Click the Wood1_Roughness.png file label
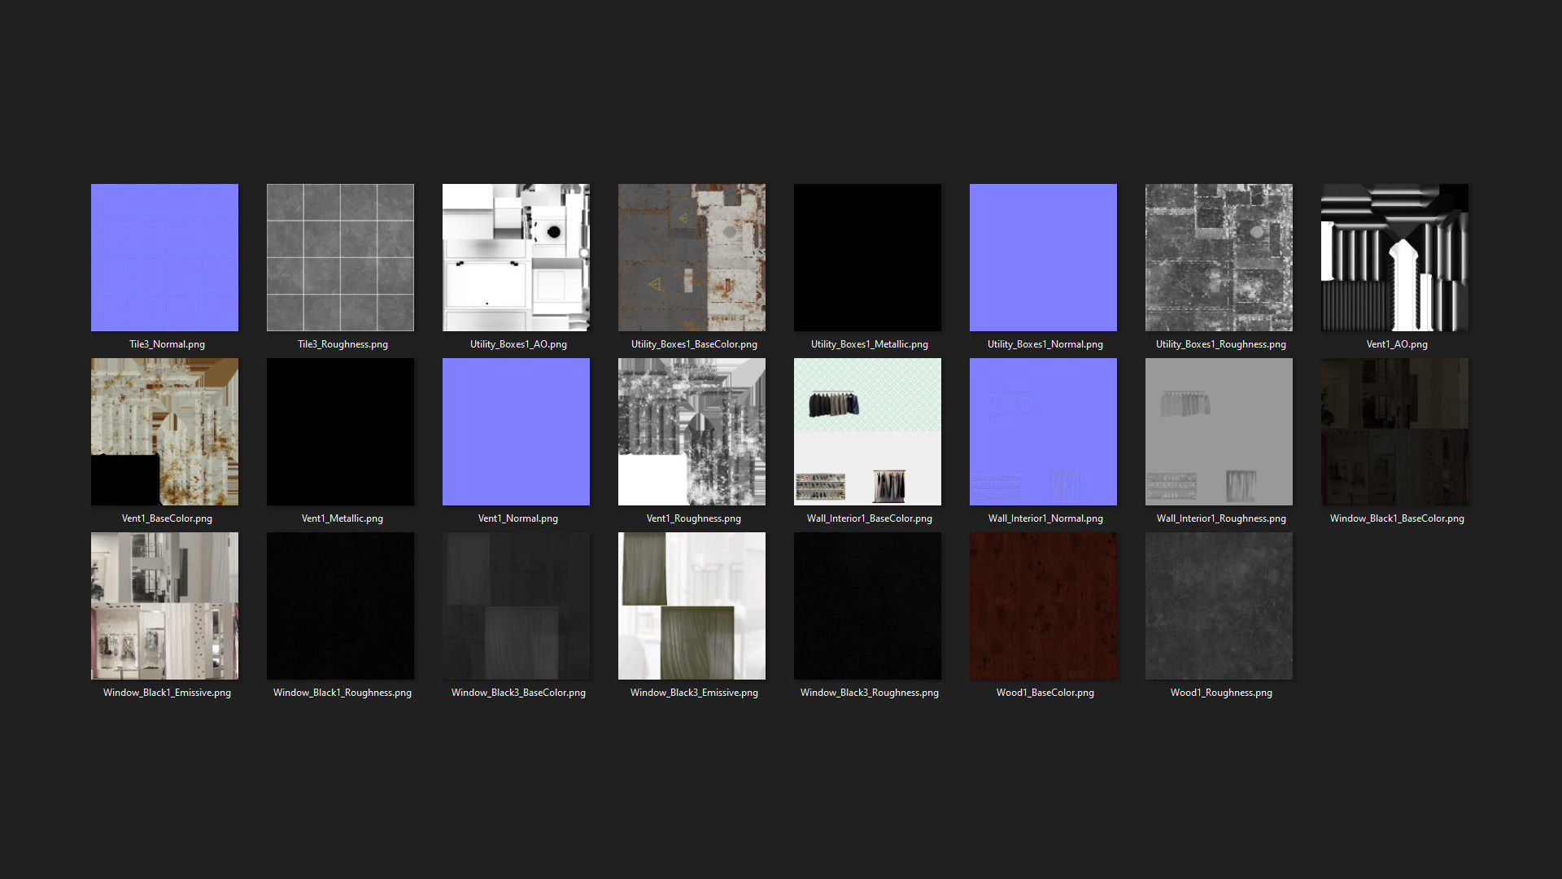This screenshot has height=879, width=1562. coord(1220,693)
